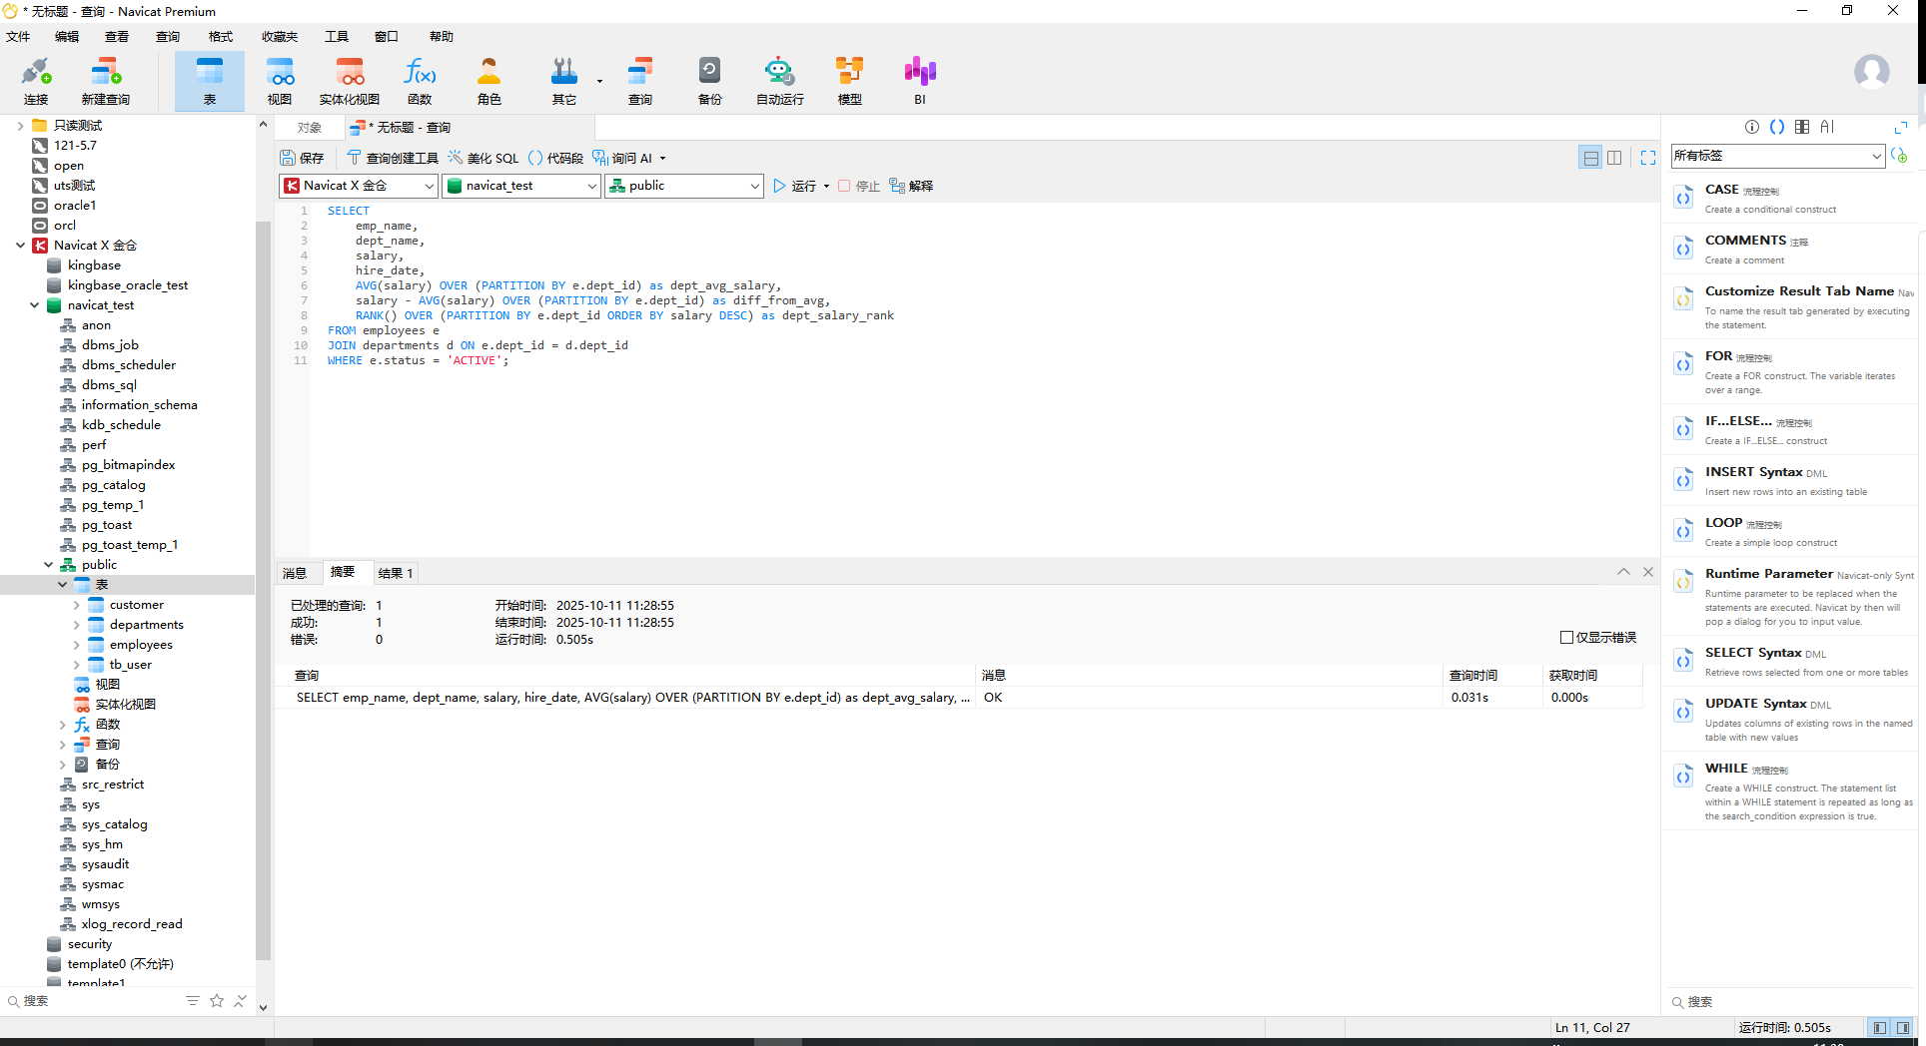Click the filter icon below the navigation tree

(x=193, y=1000)
